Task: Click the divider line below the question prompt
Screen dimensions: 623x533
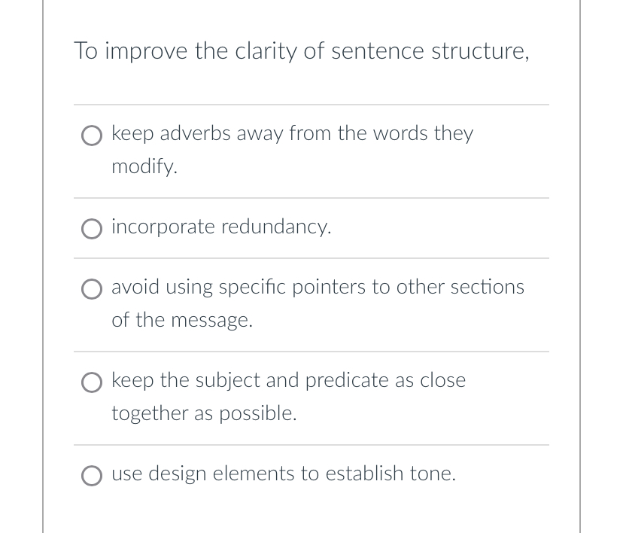Action: (x=311, y=105)
